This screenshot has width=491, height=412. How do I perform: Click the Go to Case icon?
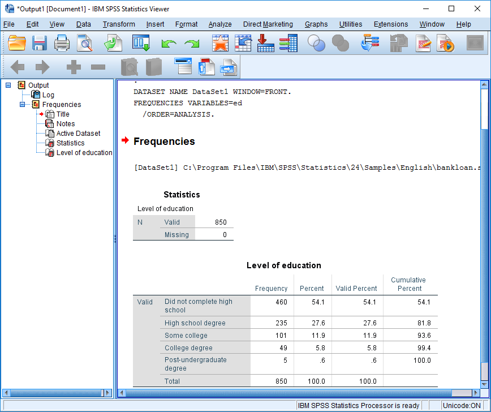pos(243,43)
